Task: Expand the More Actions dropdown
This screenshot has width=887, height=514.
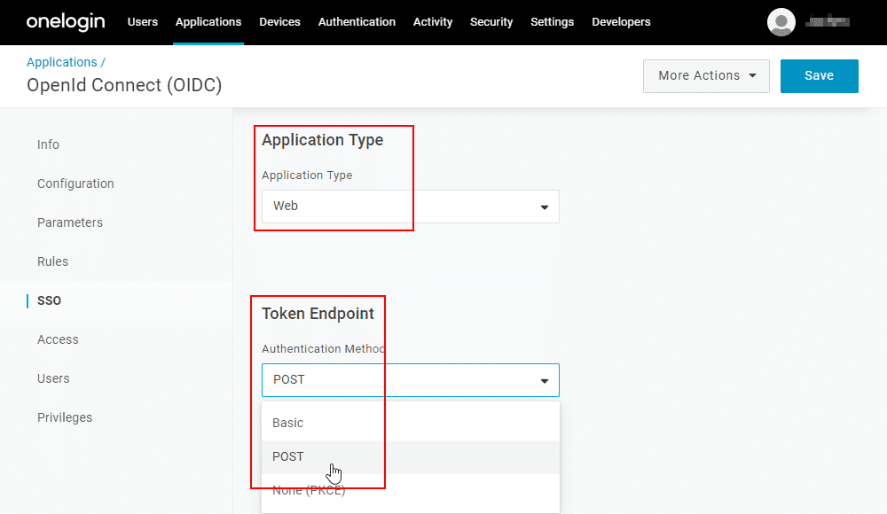Action: pyautogui.click(x=706, y=76)
